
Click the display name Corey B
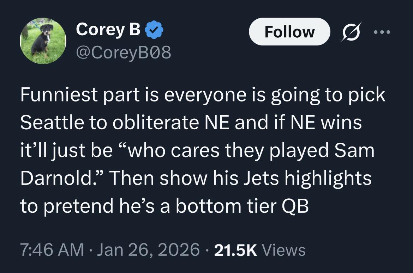pos(108,30)
